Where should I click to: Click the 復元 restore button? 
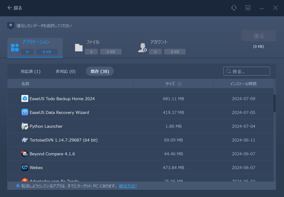point(259,36)
